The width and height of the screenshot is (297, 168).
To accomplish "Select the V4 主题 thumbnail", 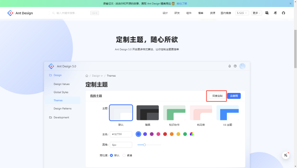I will 227,113.
